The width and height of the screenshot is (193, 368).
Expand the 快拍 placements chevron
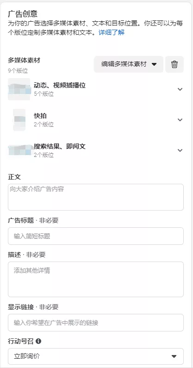click(x=180, y=120)
